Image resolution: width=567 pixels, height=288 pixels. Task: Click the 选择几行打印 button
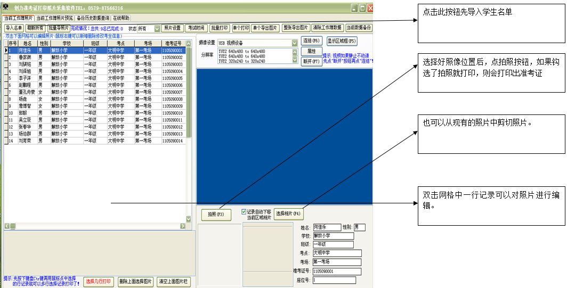coord(99,282)
